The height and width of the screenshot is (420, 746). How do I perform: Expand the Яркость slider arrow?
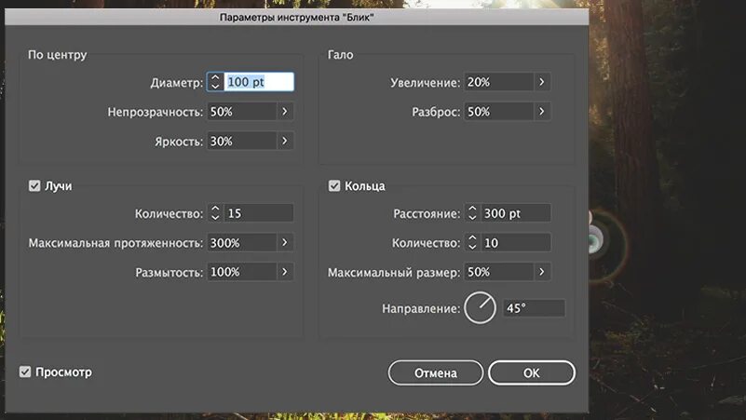pyautogui.click(x=284, y=141)
